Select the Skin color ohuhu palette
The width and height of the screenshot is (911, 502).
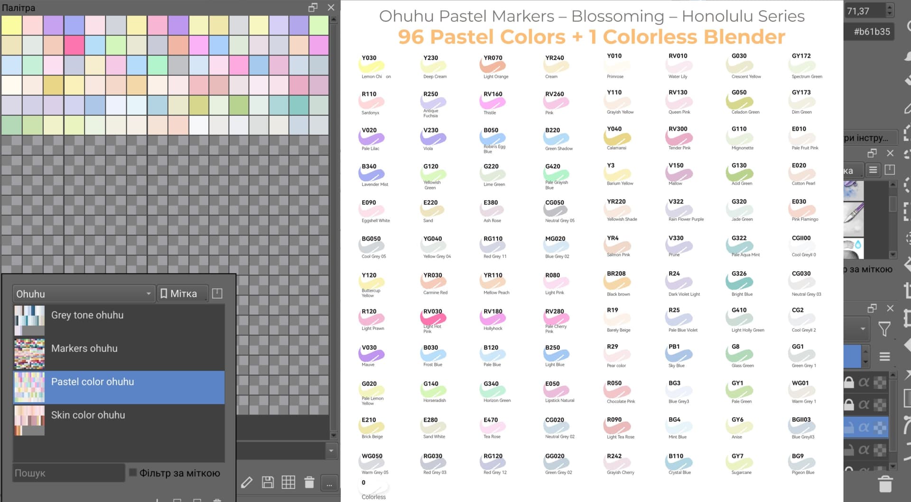pyautogui.click(x=119, y=420)
